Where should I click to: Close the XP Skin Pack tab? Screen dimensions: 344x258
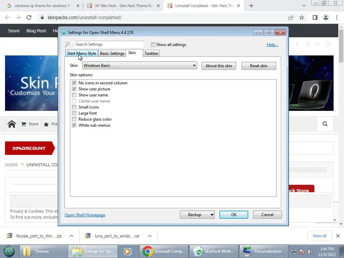coord(158,6)
